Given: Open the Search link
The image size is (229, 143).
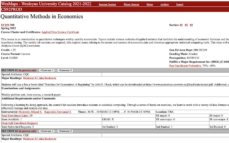Looking at the screenshot, I should coord(180,4).
